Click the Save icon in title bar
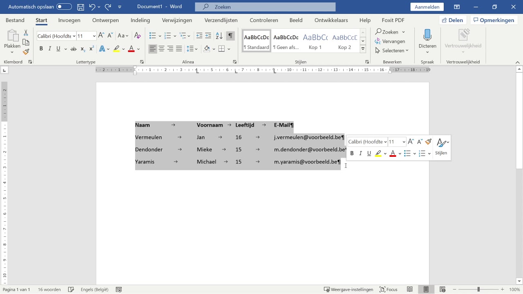 pos(80,7)
